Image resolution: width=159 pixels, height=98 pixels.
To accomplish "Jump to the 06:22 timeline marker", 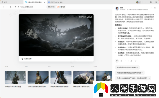I will (x=72, y=66).
